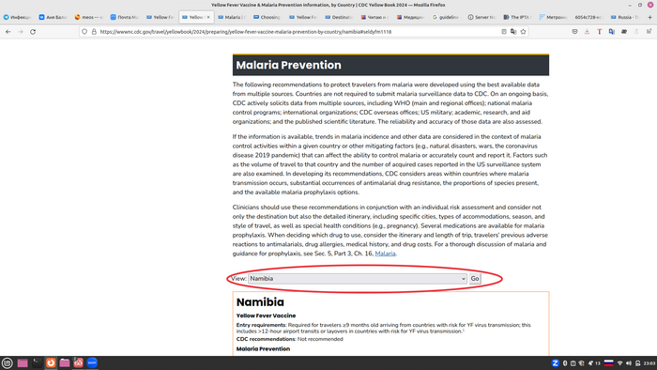Image resolution: width=657 pixels, height=370 pixels.
Task: Click the Go button beside country selector
Action: coord(475,279)
